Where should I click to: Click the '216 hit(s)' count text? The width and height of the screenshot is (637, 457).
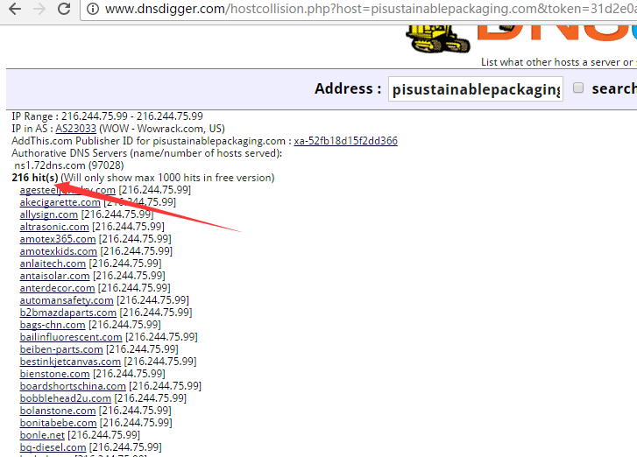(x=35, y=178)
